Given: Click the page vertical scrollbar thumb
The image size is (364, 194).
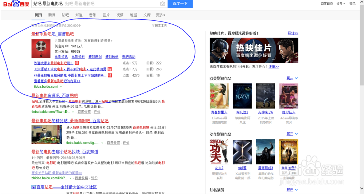Looking at the screenshot, I should 362,45.
